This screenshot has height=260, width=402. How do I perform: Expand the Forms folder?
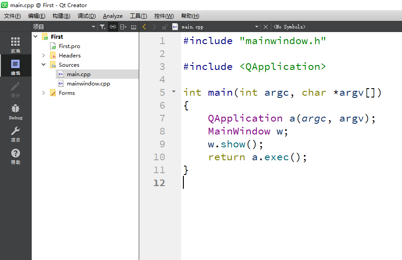point(44,93)
